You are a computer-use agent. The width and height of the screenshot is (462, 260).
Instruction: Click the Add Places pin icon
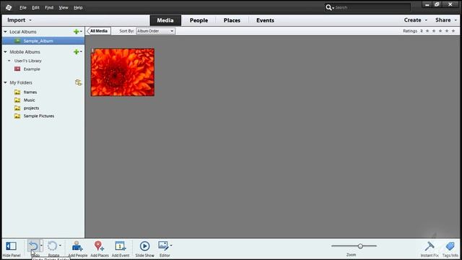point(99,246)
